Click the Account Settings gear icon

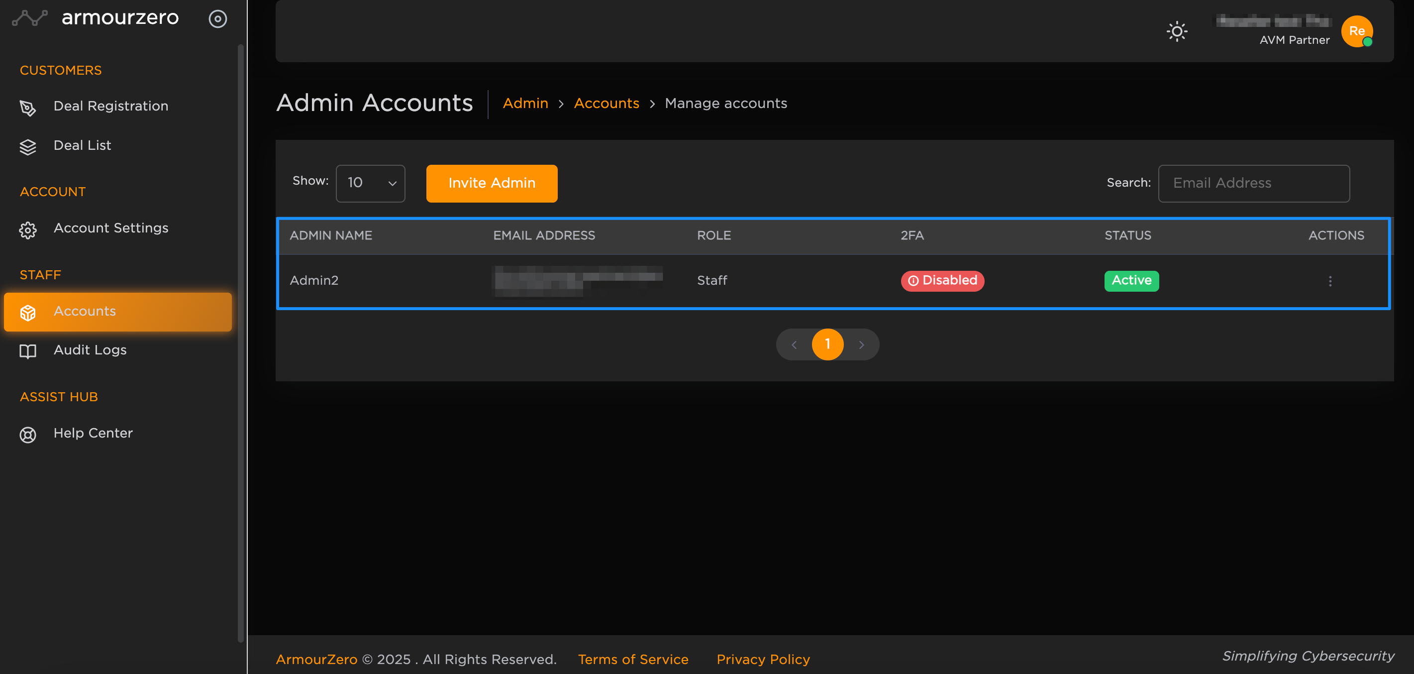point(27,229)
